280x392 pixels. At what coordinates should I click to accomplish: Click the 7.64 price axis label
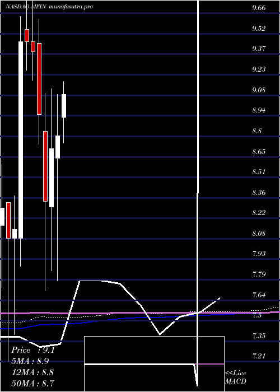pos(259,295)
